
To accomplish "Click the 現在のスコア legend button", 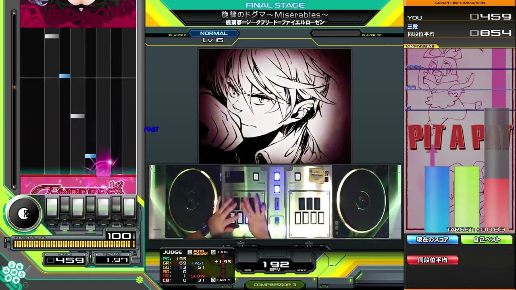I will [x=433, y=240].
